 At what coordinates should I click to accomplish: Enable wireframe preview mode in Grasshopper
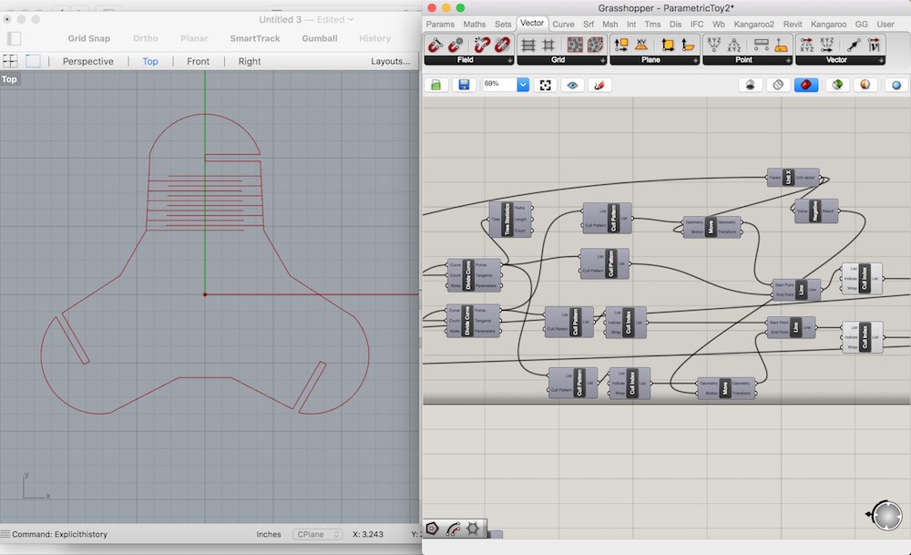(x=778, y=85)
